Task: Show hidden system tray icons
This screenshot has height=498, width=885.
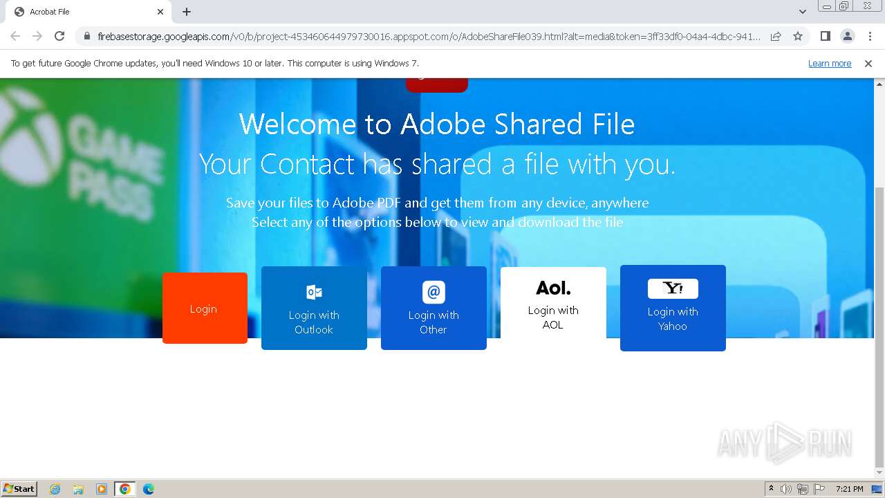Action: (771, 489)
